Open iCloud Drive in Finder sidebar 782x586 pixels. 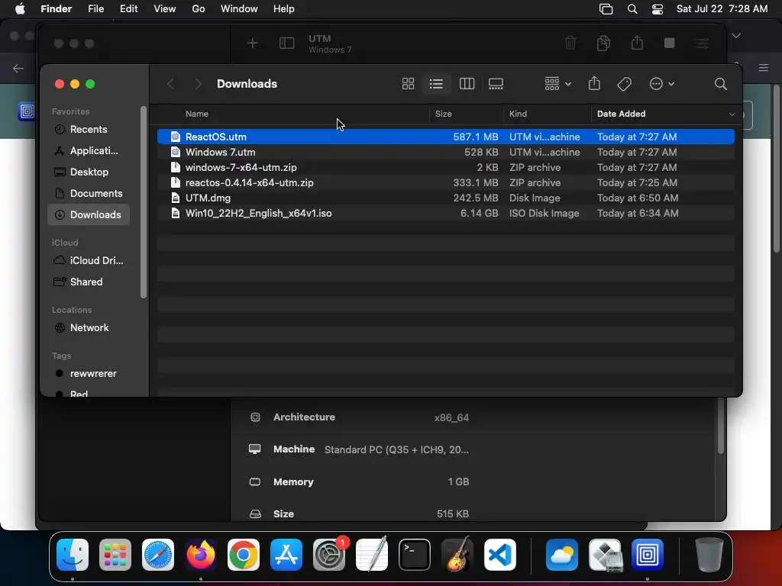[x=89, y=261]
